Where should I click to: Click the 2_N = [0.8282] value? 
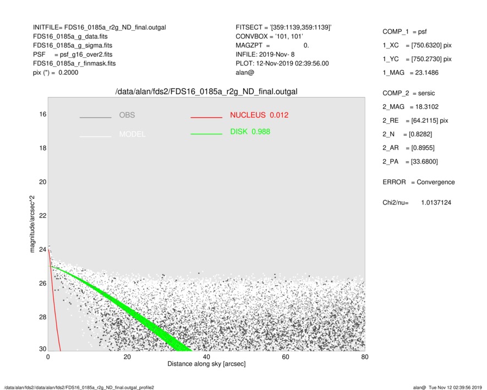click(407, 134)
